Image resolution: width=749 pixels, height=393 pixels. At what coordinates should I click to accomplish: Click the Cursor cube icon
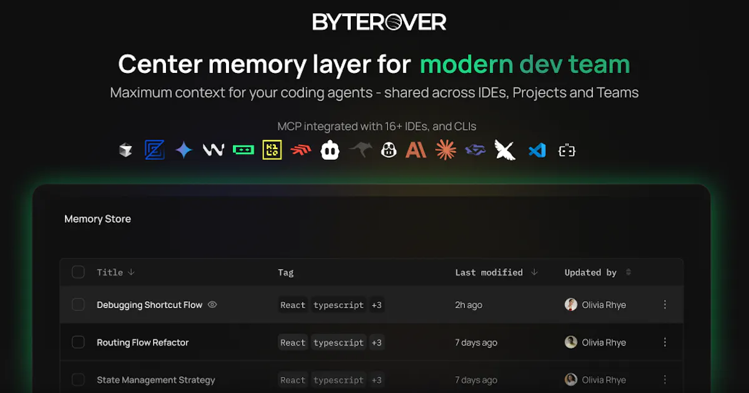[x=125, y=150]
